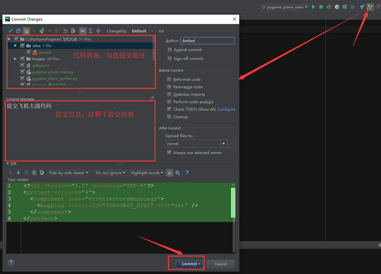Click the Configure link next to Check TODO
This screenshot has height=274, width=381.
226,109
